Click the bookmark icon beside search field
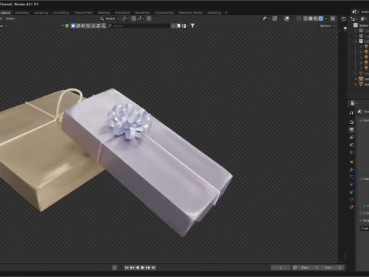369x277 pixels. coord(178,25)
